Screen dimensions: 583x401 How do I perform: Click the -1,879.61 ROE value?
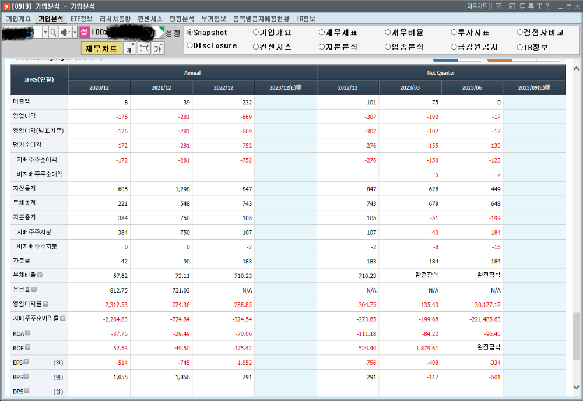(x=426, y=348)
